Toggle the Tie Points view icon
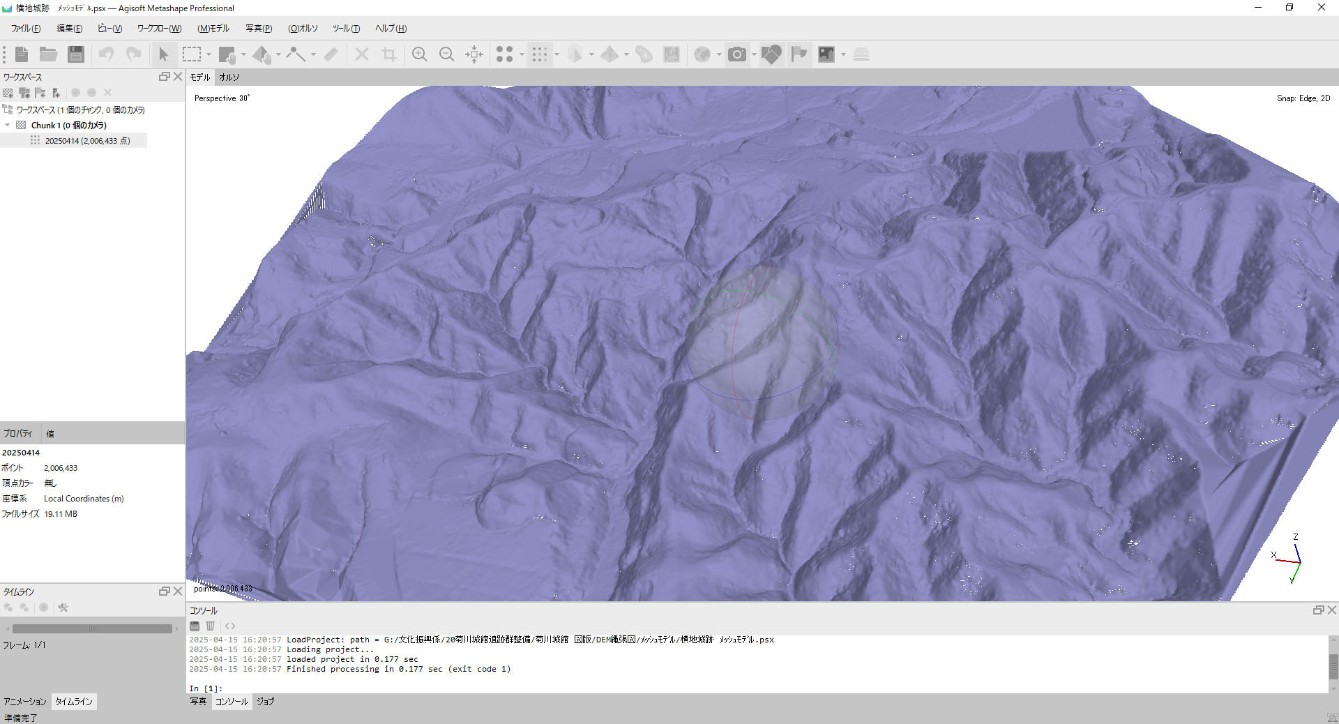The image size is (1339, 724). click(505, 54)
